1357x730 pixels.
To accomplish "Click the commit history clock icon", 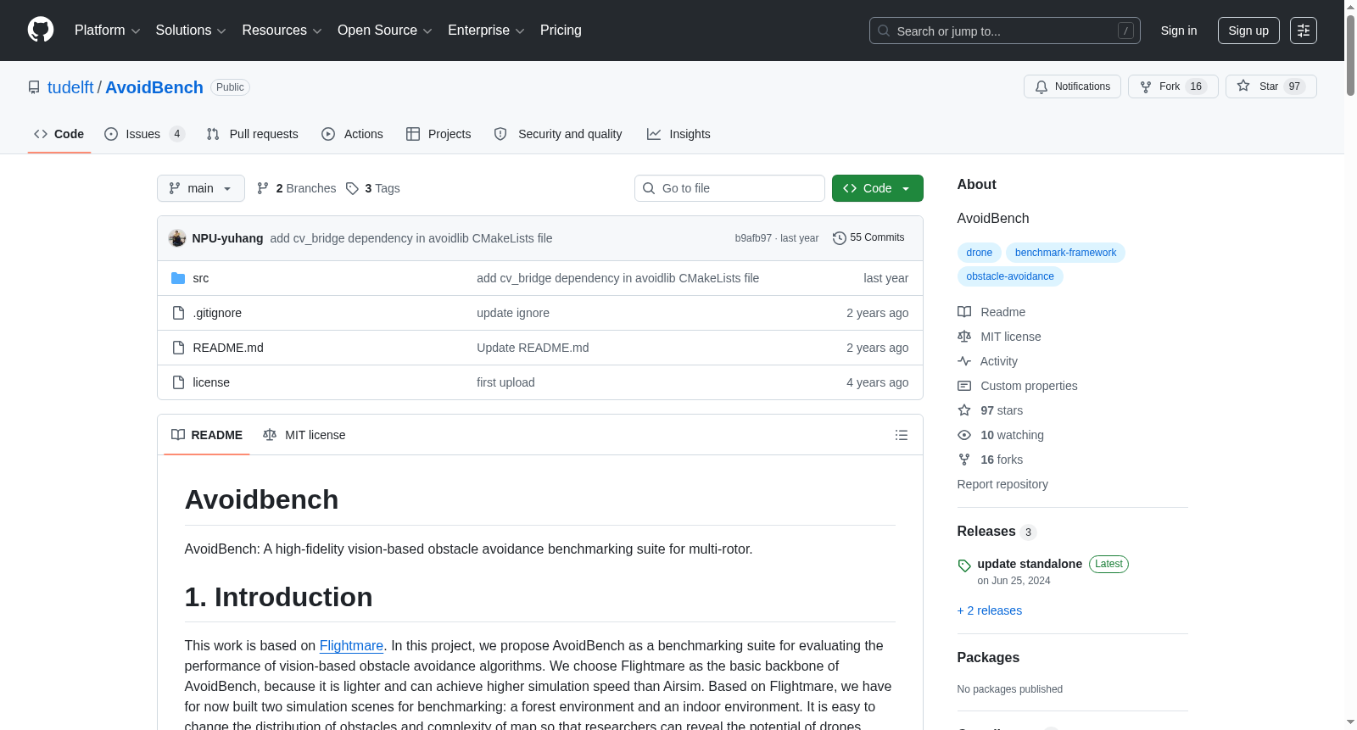I will pos(840,238).
